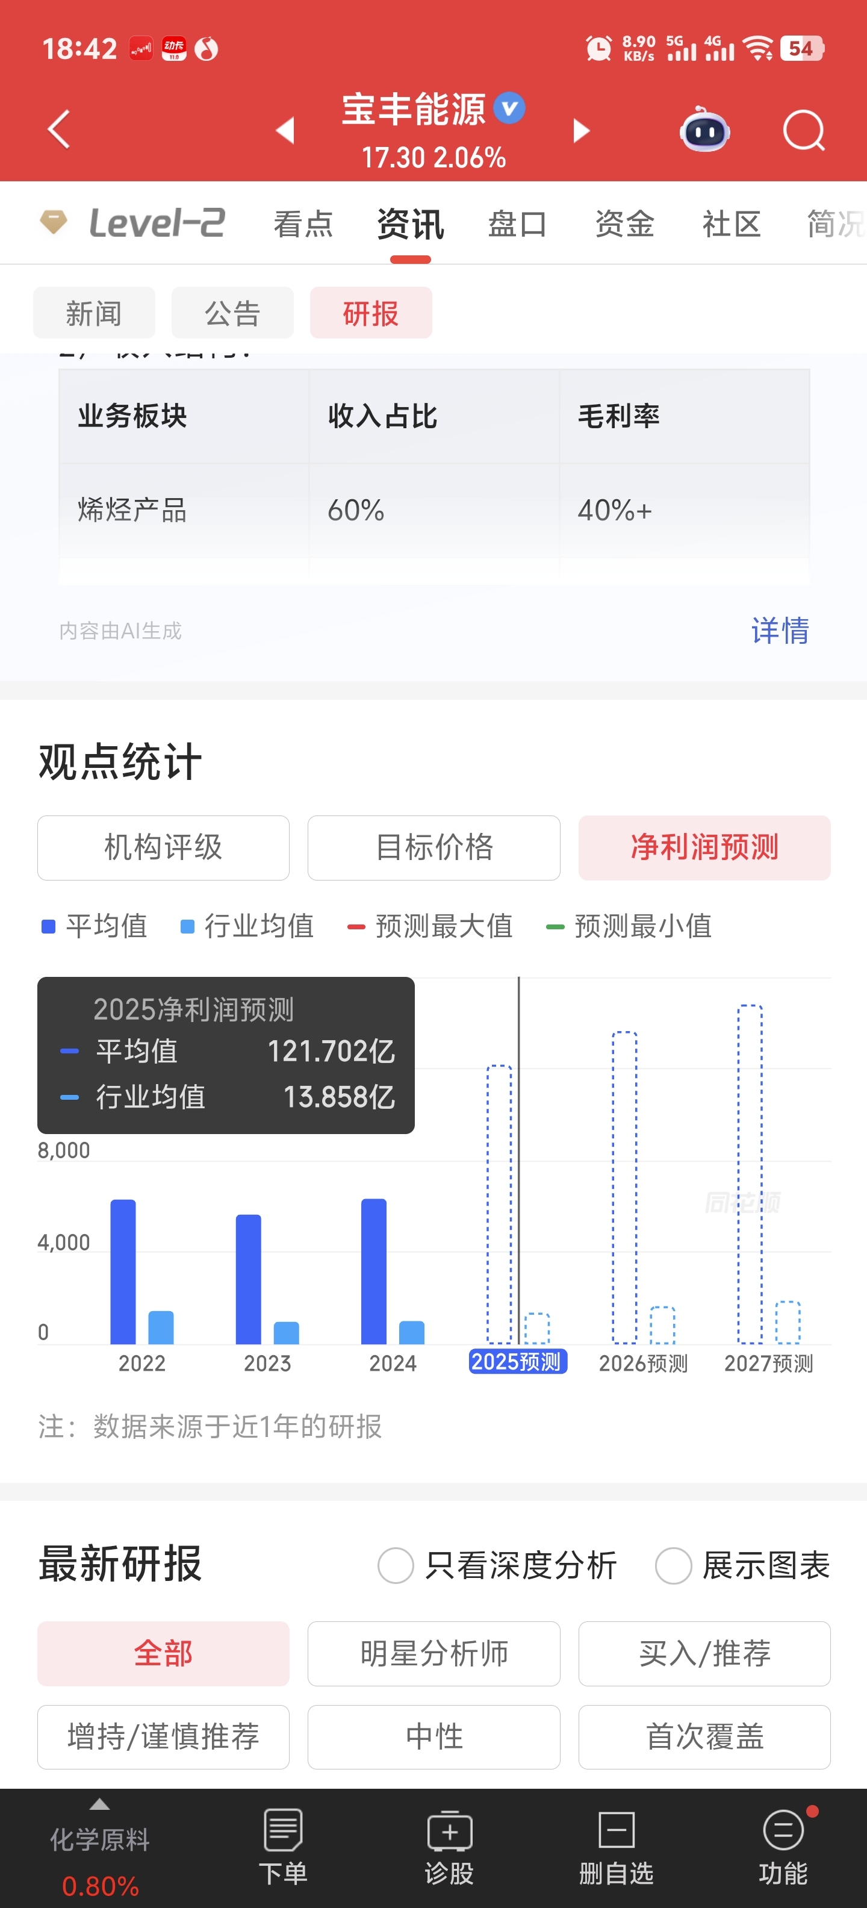Viewport: 867px width, 1908px height.
Task: Filter reports by 全部
Action: point(163,1653)
